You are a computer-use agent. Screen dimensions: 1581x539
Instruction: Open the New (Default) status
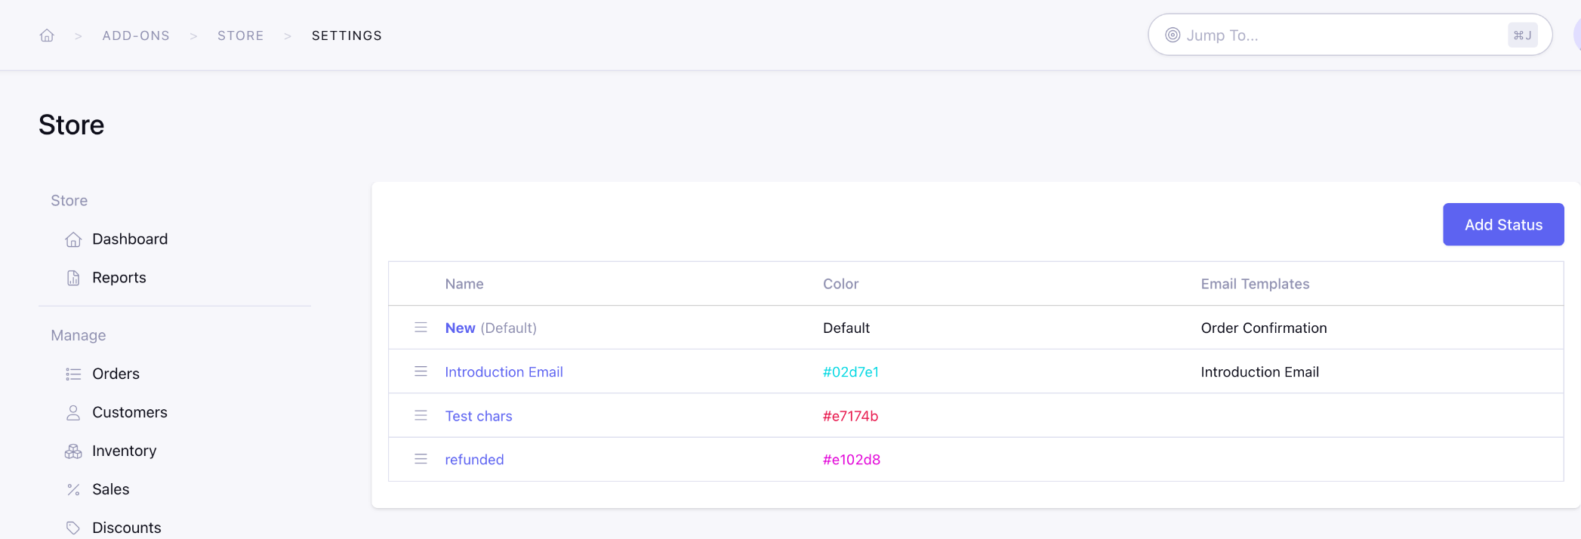[x=460, y=328]
